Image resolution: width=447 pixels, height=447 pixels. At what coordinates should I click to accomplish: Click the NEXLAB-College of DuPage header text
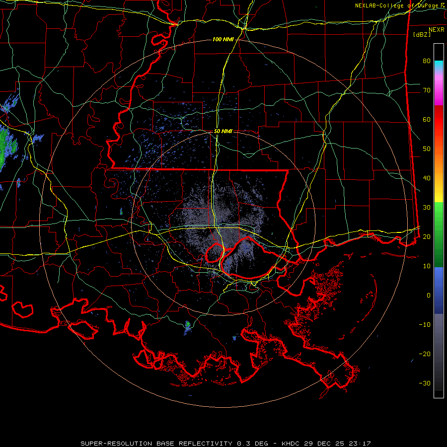point(400,5)
